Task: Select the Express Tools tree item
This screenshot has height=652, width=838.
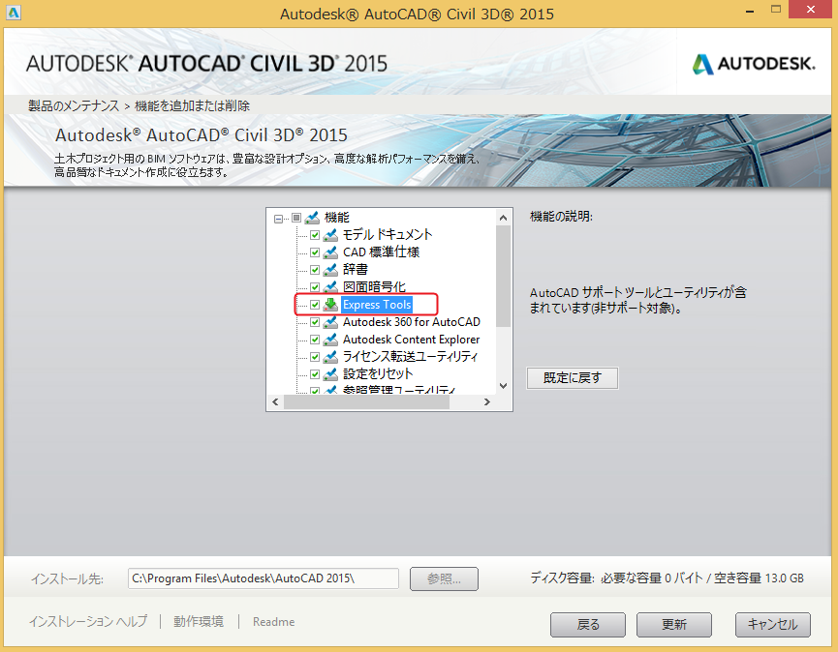Action: click(x=377, y=305)
